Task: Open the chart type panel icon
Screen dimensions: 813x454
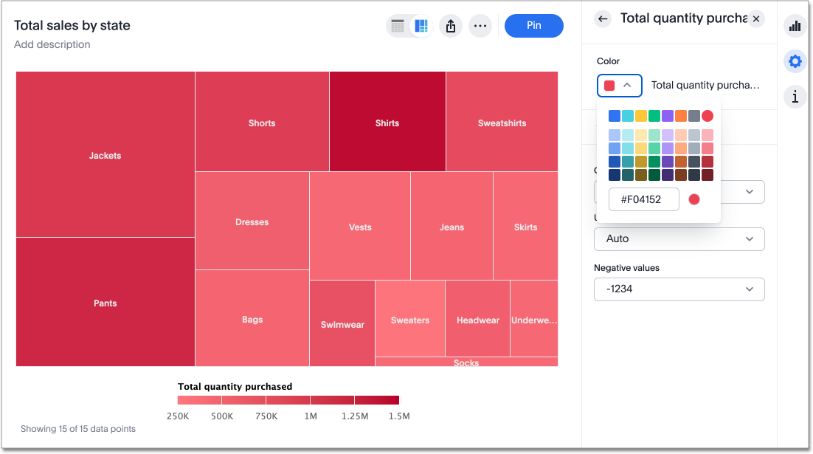Action: click(795, 26)
